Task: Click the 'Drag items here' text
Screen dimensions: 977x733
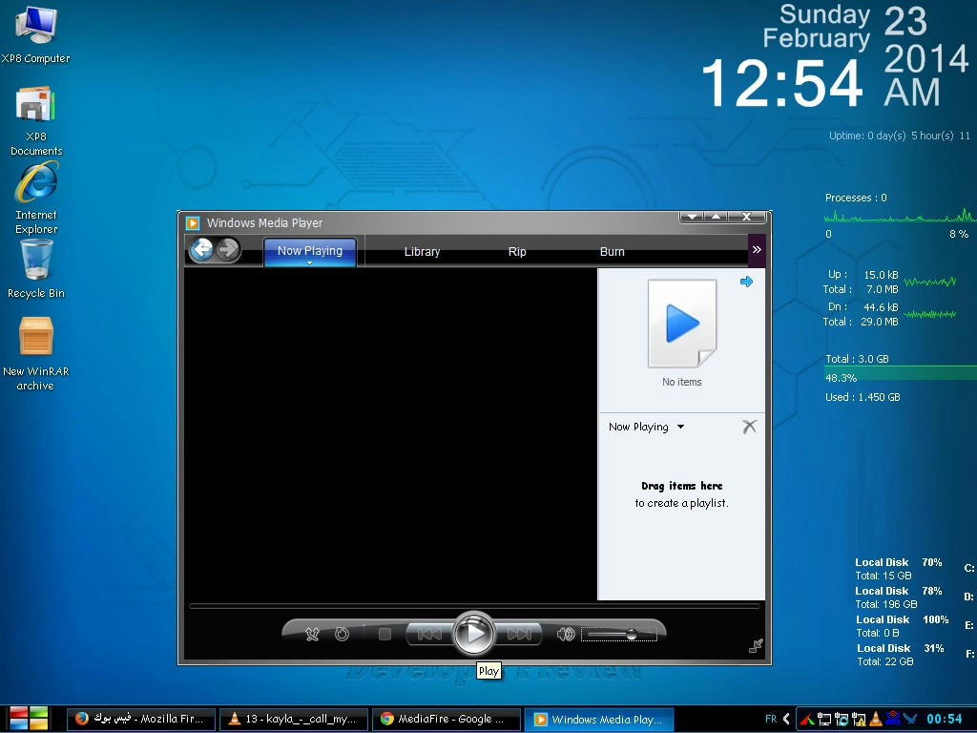Action: 681,486
